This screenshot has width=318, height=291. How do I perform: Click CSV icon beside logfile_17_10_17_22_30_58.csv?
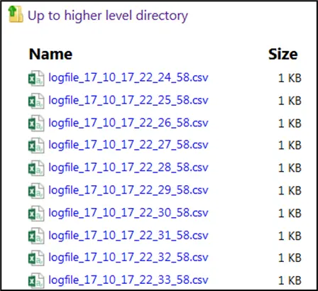[x=36, y=214]
